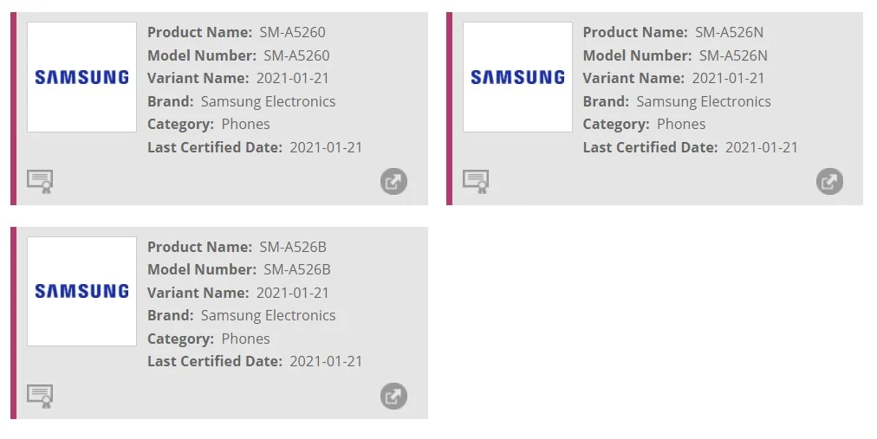The image size is (877, 439).
Task: Select Product Name SM-A526N text
Action: 729,32
